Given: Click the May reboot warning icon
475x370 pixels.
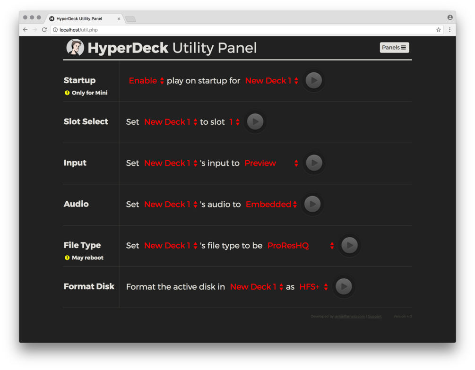Looking at the screenshot, I should coord(67,258).
